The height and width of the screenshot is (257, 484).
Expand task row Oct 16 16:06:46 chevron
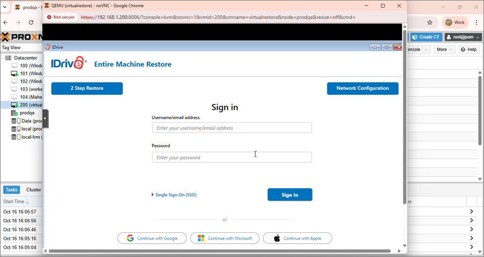click(472, 229)
